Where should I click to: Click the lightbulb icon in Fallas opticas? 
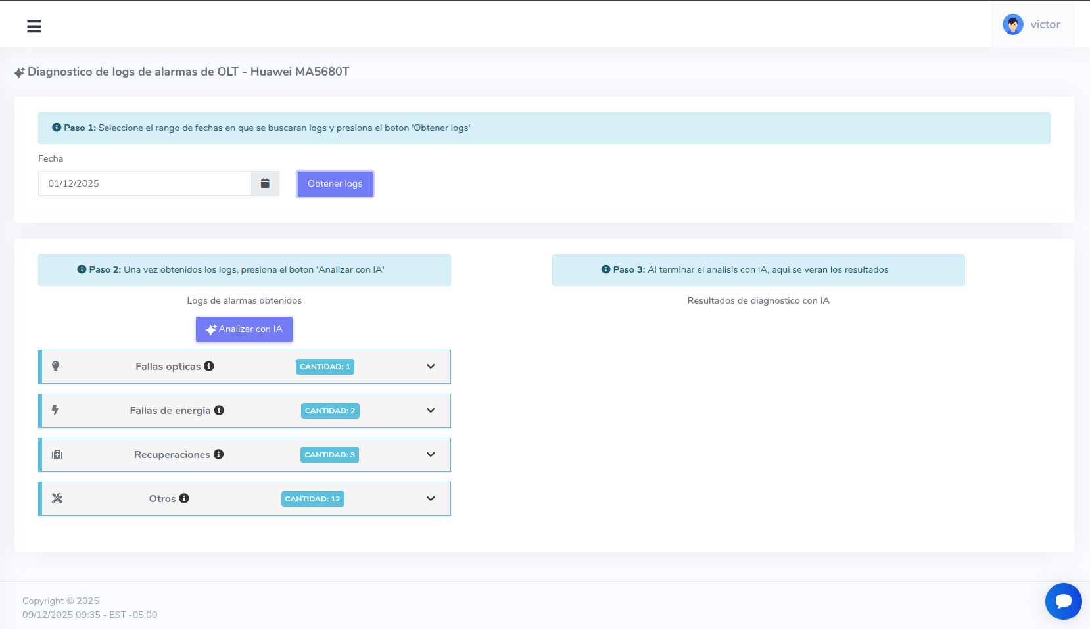pos(56,366)
